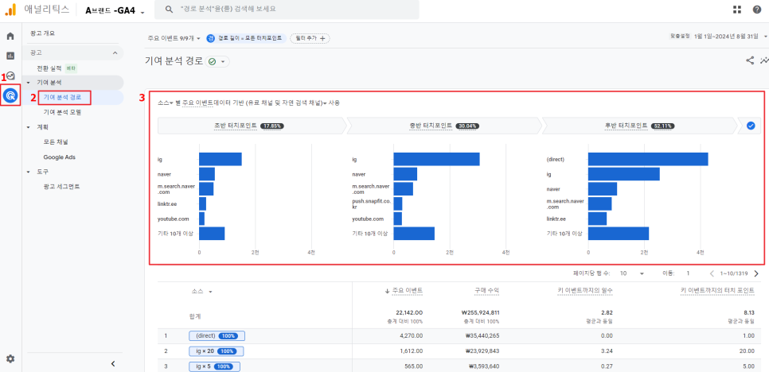Screen dimensions: 769x372
Task: Click the 필터 추가 button
Action: 310,38
